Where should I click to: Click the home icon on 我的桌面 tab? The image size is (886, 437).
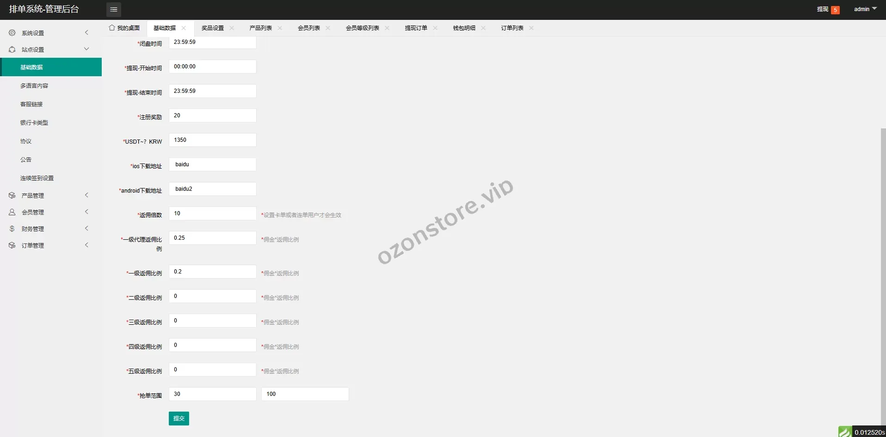click(x=111, y=28)
